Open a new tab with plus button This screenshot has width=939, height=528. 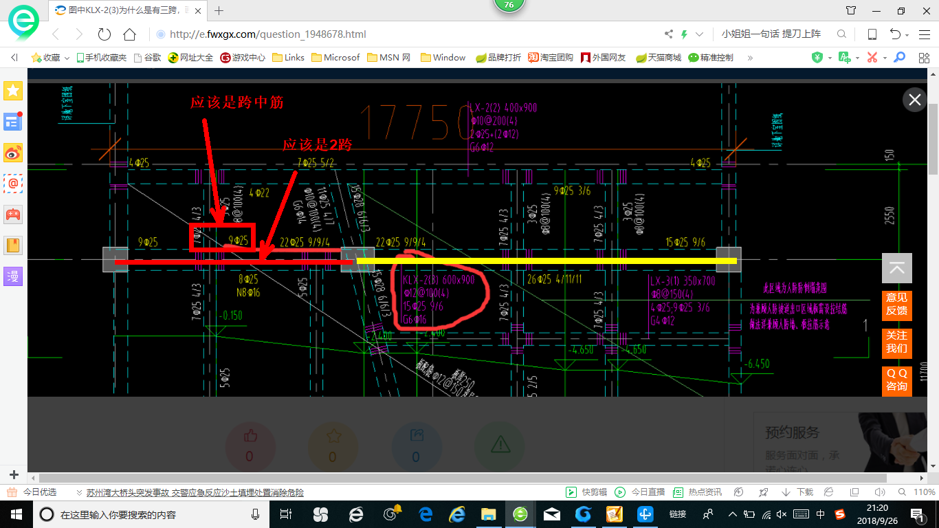pyautogui.click(x=219, y=10)
